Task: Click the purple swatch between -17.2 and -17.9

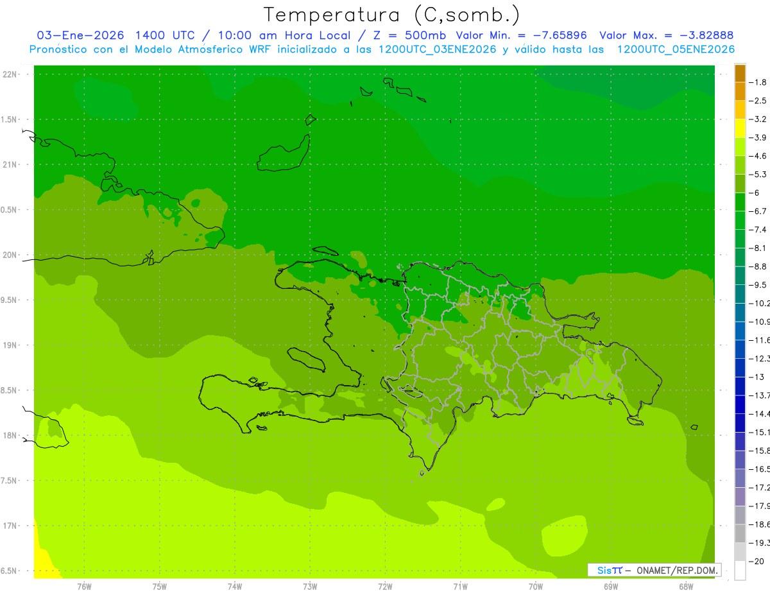Action: click(740, 496)
